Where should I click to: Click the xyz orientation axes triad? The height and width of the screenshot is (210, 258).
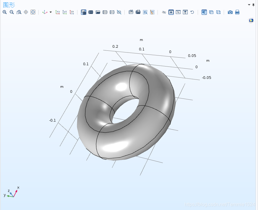(x=11, y=192)
